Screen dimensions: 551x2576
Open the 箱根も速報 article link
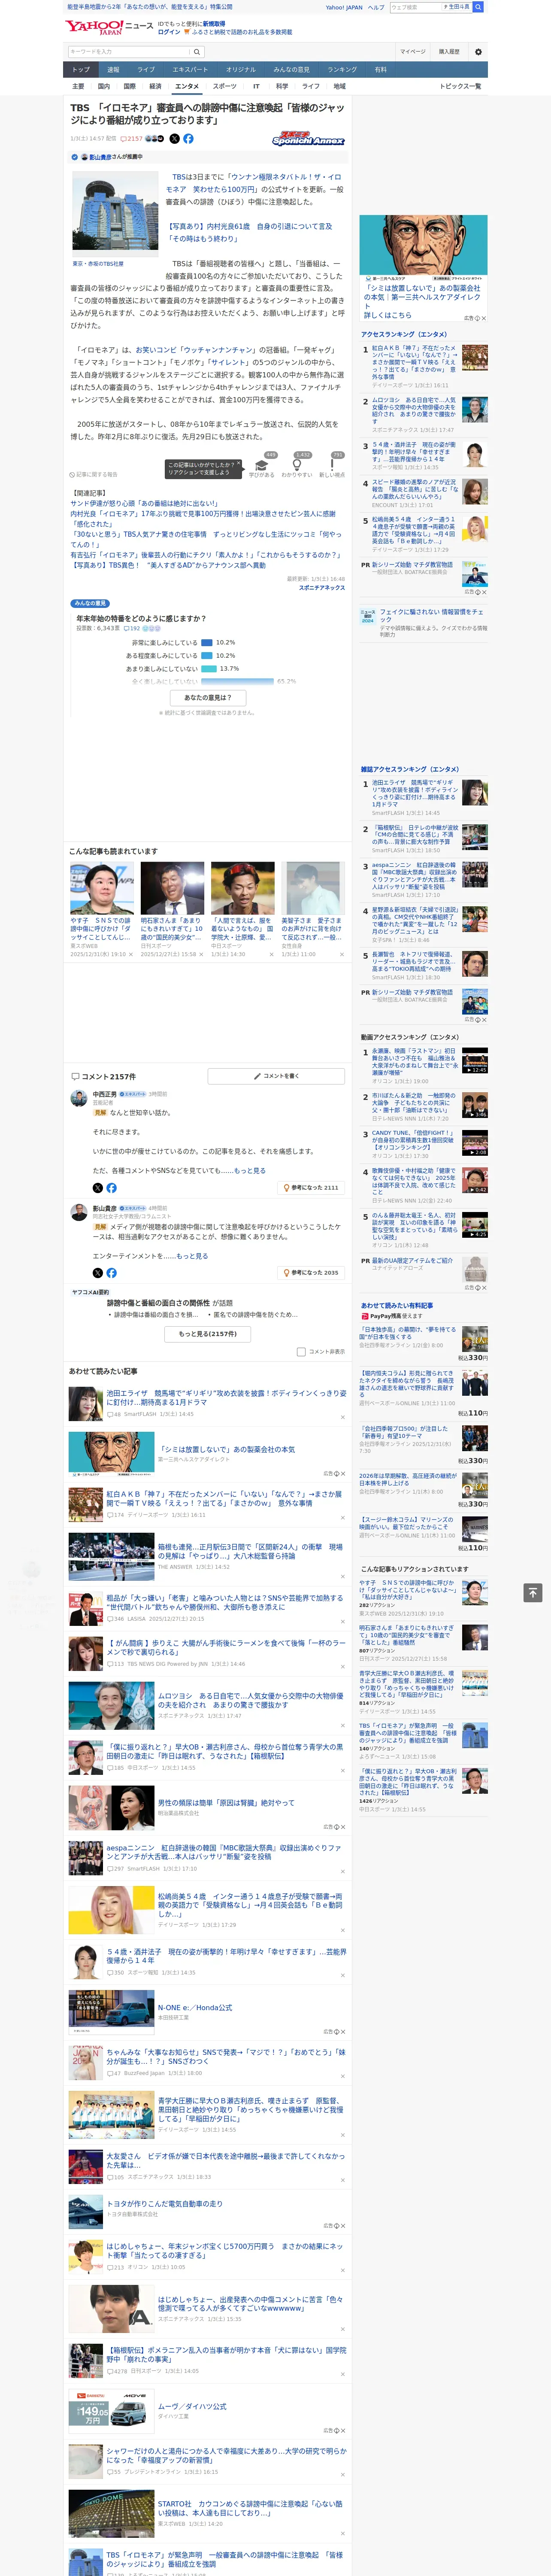(250, 1551)
